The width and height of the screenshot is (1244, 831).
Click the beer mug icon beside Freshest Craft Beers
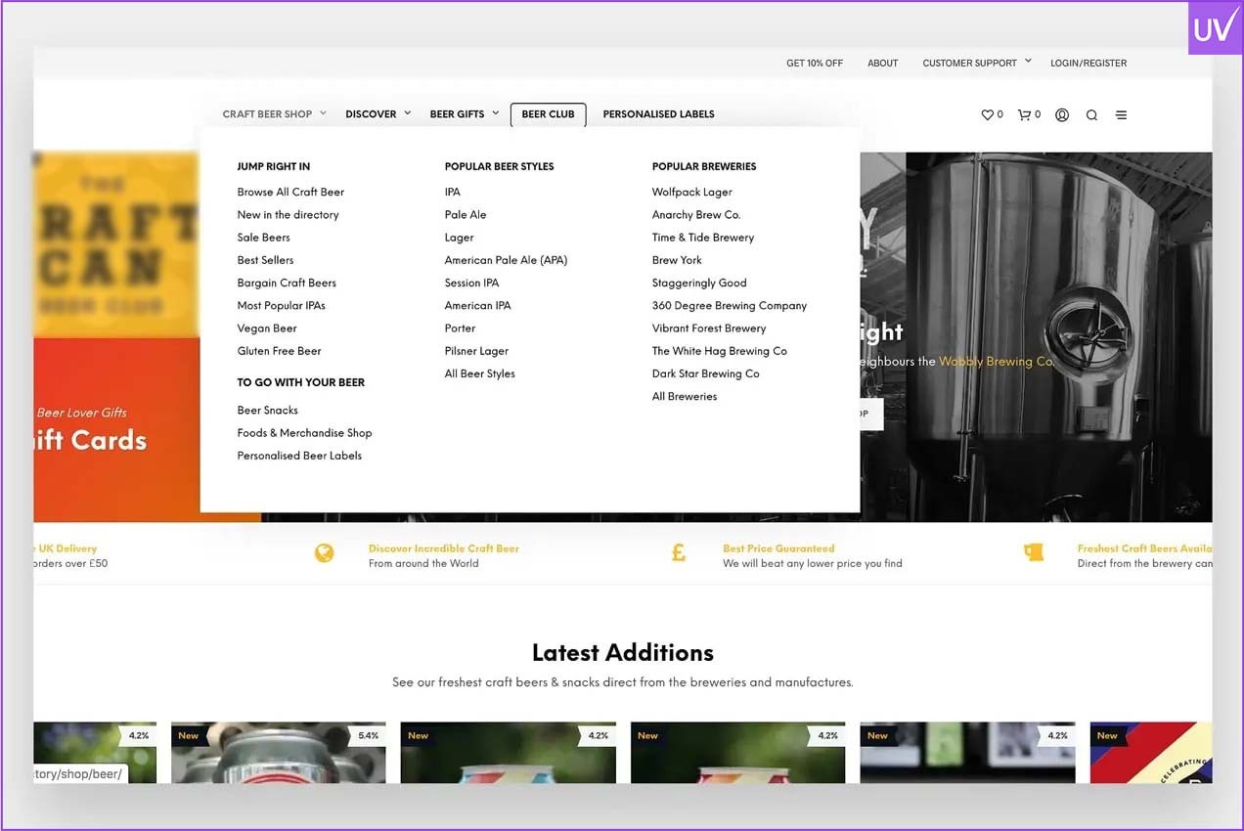click(1034, 552)
